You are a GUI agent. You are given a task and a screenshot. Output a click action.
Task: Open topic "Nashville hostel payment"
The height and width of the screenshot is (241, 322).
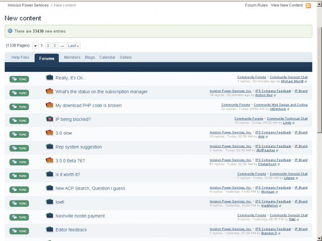pyautogui.click(x=80, y=216)
